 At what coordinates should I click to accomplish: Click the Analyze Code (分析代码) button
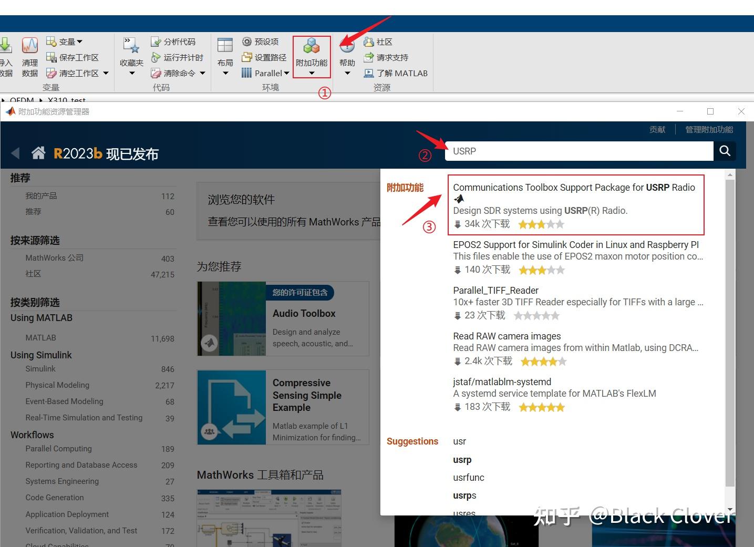(173, 42)
